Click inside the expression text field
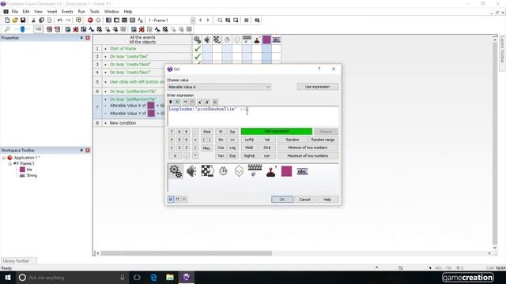506x284 pixels. [x=253, y=116]
